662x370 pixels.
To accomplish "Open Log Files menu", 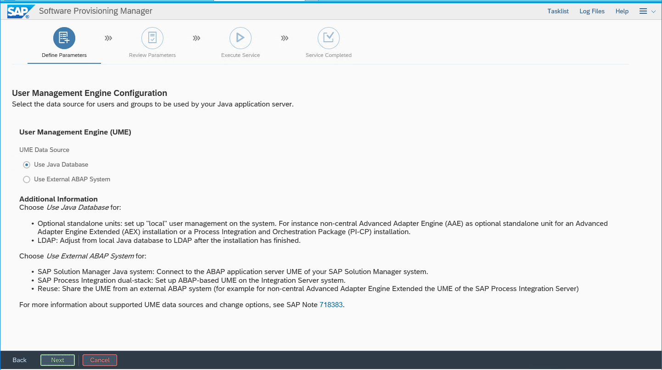I will tap(592, 11).
